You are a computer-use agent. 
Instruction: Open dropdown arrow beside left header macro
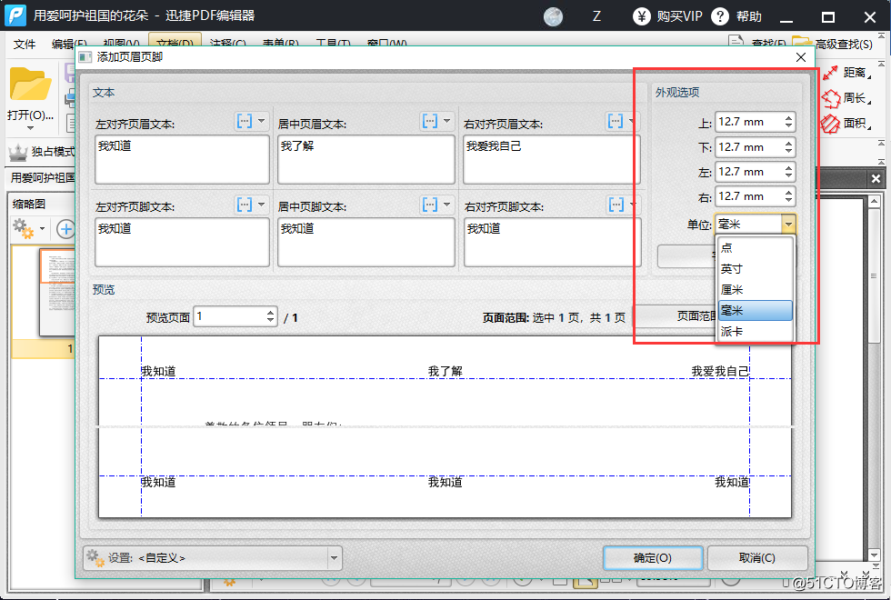pyautogui.click(x=262, y=121)
